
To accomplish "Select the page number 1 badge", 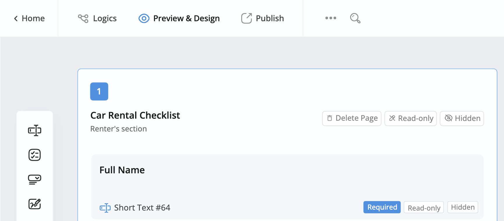I will click(x=99, y=91).
